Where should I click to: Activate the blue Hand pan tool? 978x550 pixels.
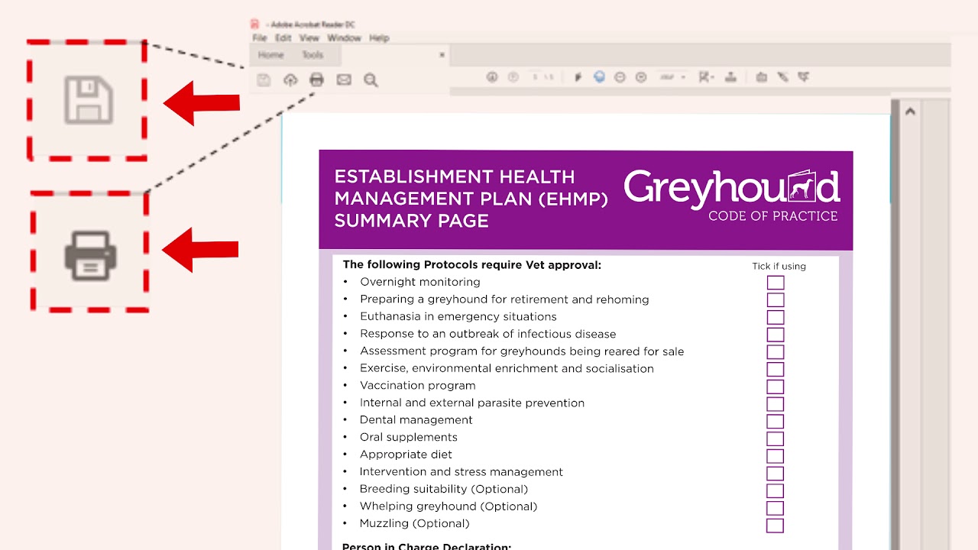[x=599, y=77]
